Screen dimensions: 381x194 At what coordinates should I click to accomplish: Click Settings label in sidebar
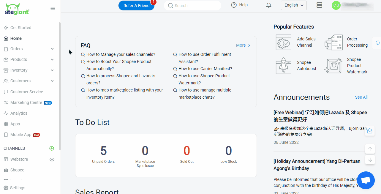18,188
